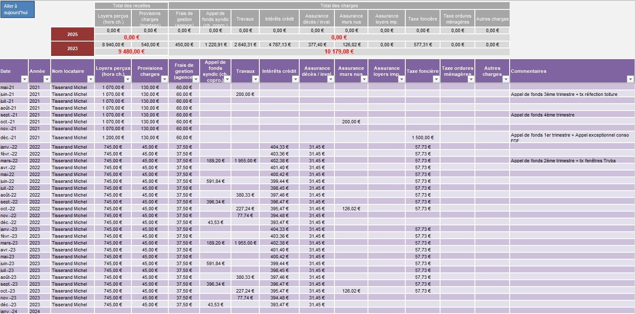Open the Loyers perçus filter arrow
The height and width of the screenshot is (314, 635).
point(128,79)
